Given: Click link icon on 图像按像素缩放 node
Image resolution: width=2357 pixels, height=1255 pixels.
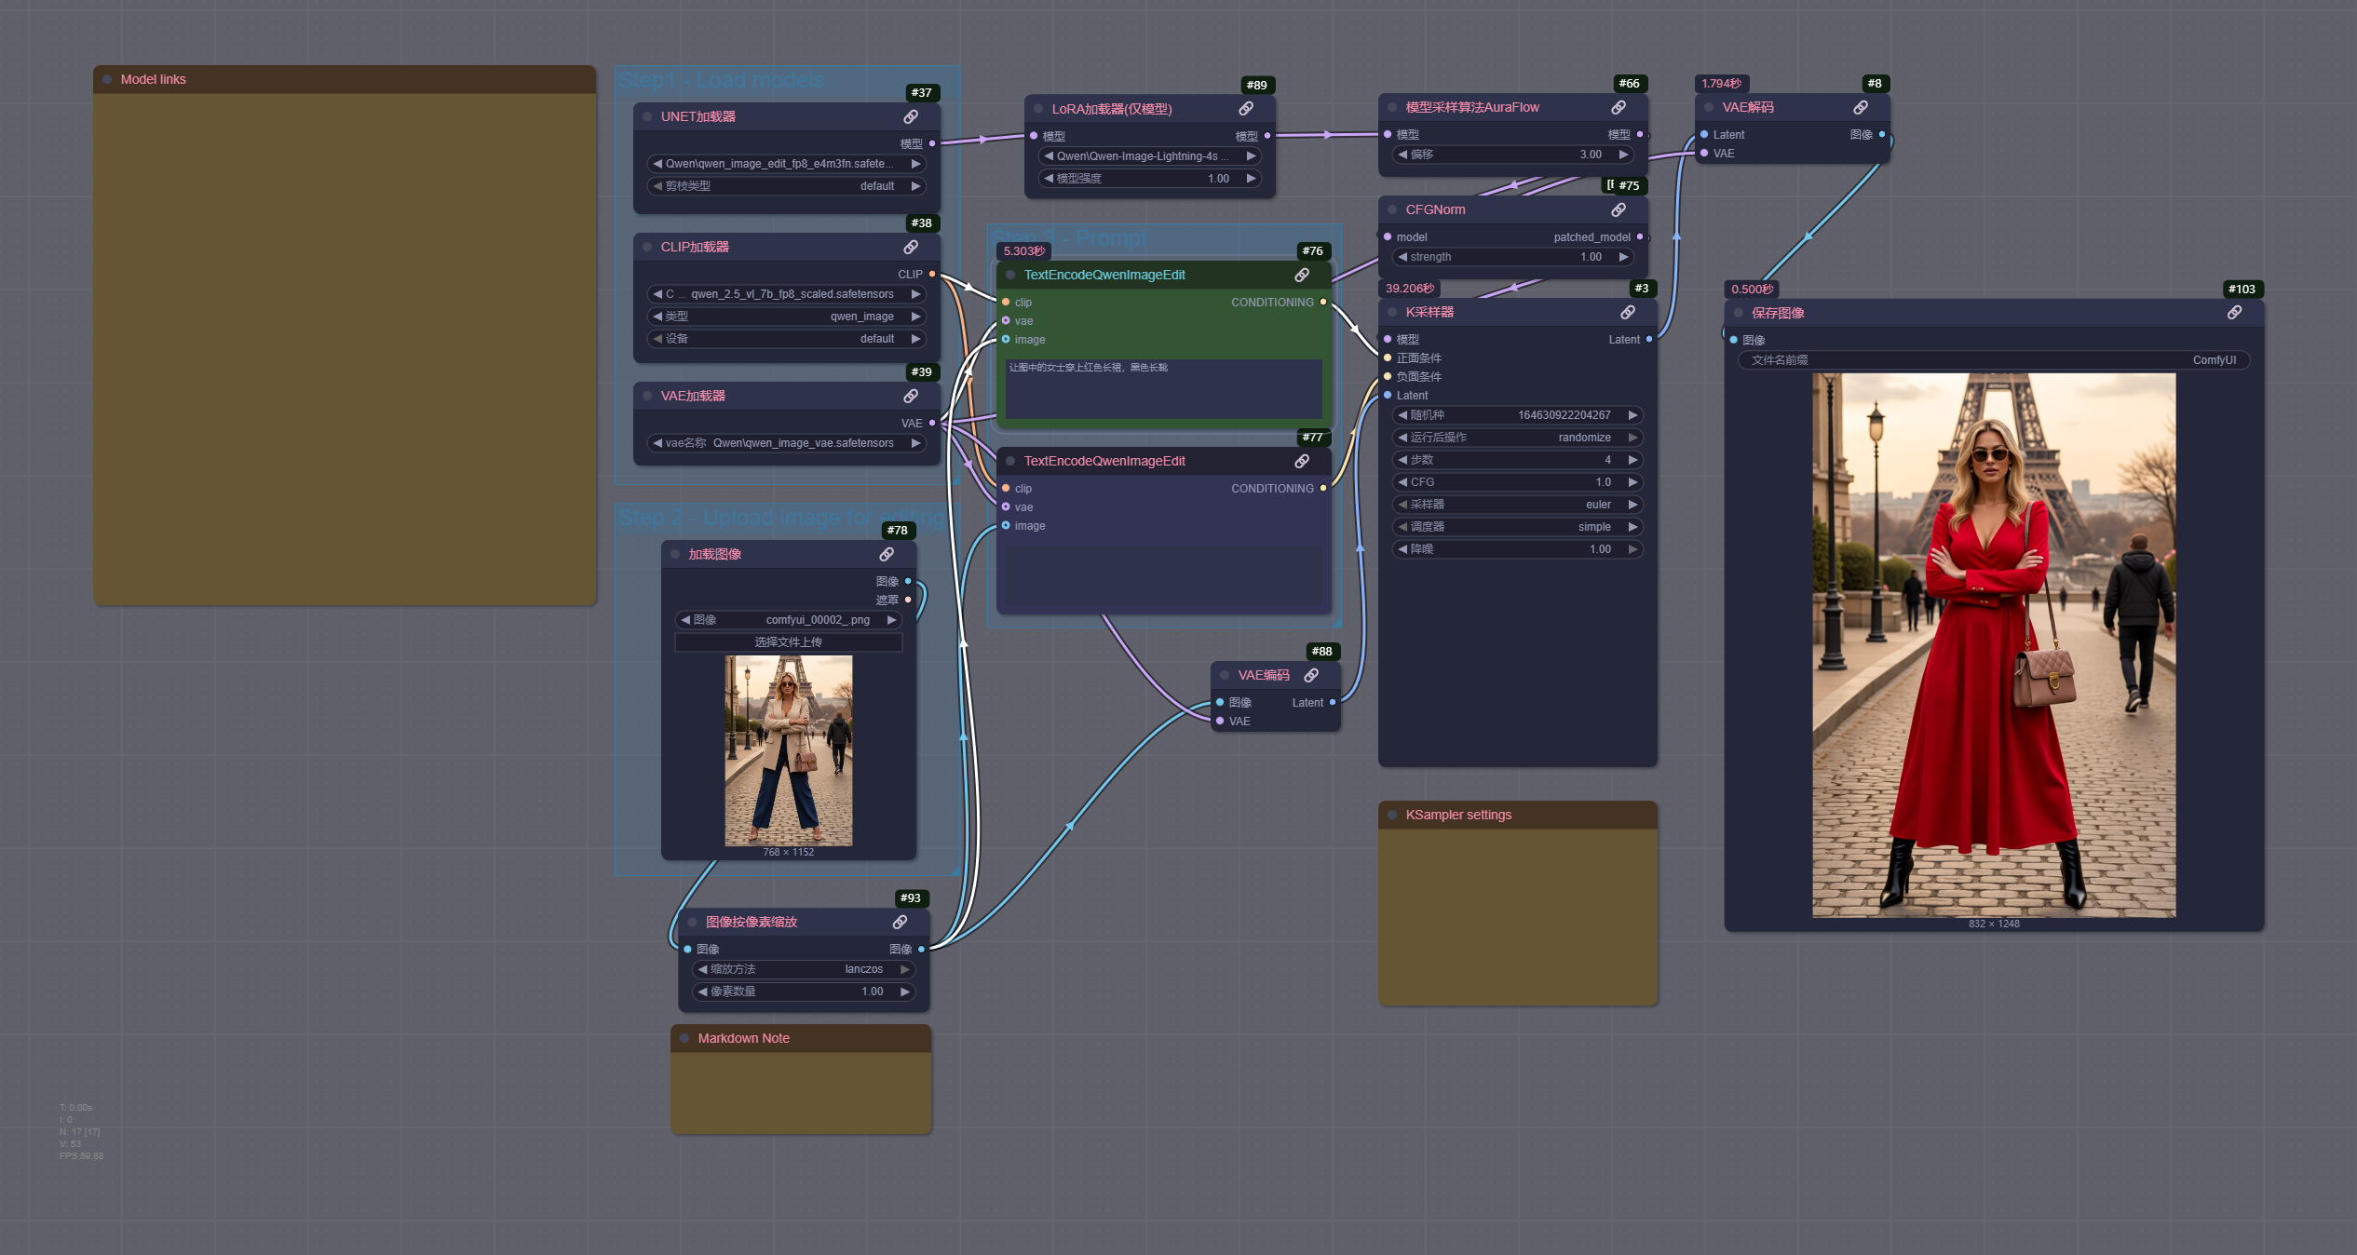Looking at the screenshot, I should coord(900,922).
